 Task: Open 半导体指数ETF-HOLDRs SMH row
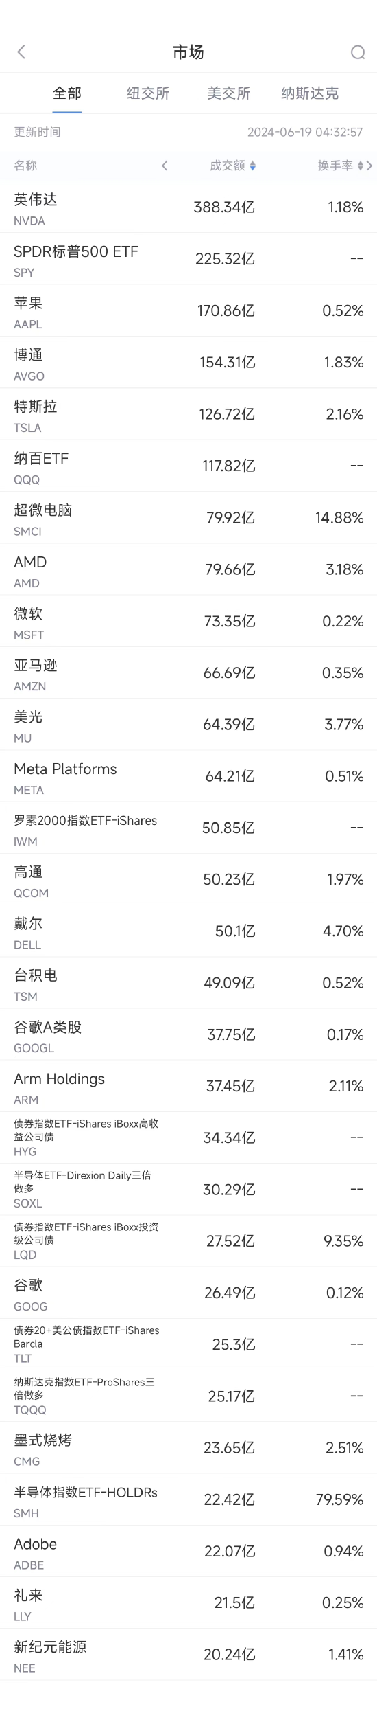(188, 1499)
